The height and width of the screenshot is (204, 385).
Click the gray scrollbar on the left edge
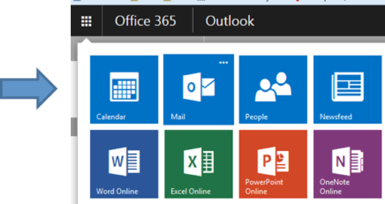[74, 126]
